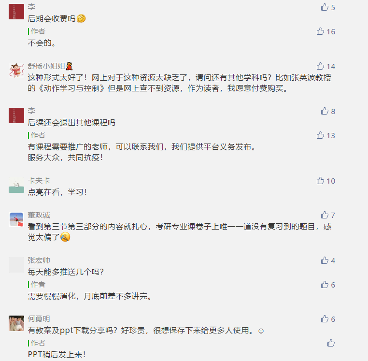Like 舒杨小姐姐's comment with 14 likes
This screenshot has width=368, height=361.
tap(320, 66)
